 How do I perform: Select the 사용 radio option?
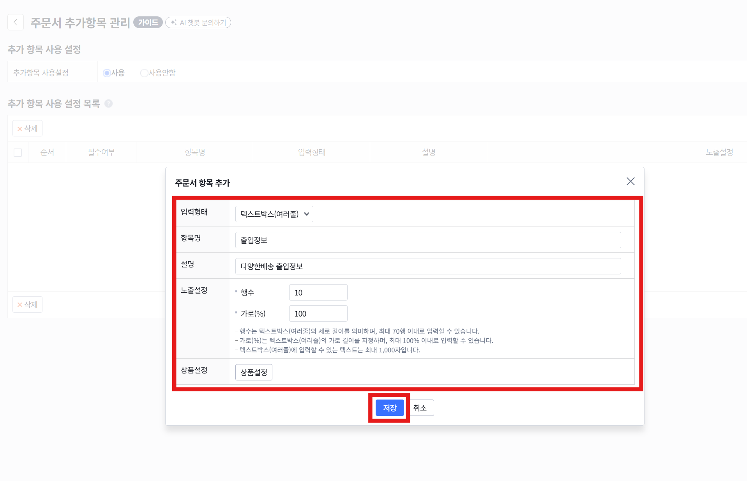point(106,73)
